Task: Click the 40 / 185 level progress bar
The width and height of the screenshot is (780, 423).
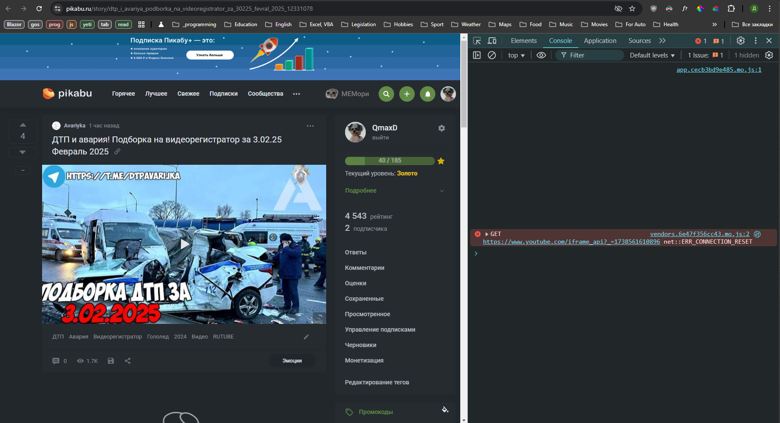Action: click(x=390, y=160)
